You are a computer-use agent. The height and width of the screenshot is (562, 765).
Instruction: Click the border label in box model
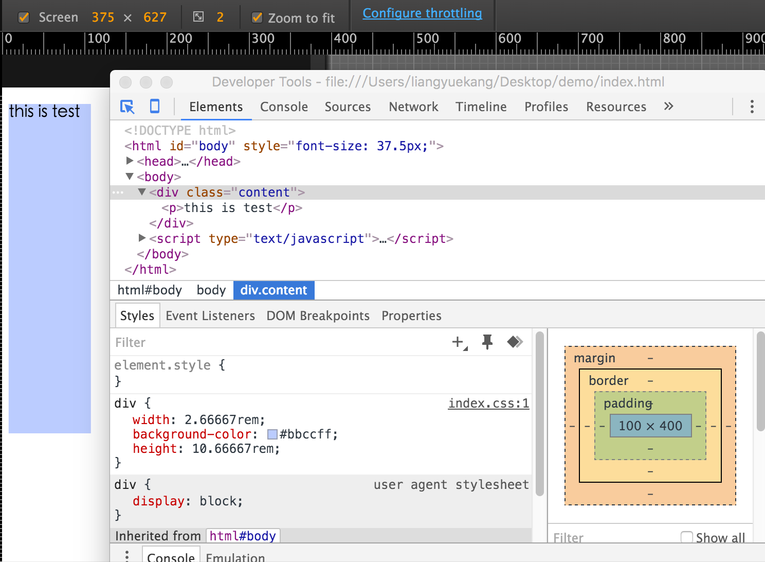(609, 380)
